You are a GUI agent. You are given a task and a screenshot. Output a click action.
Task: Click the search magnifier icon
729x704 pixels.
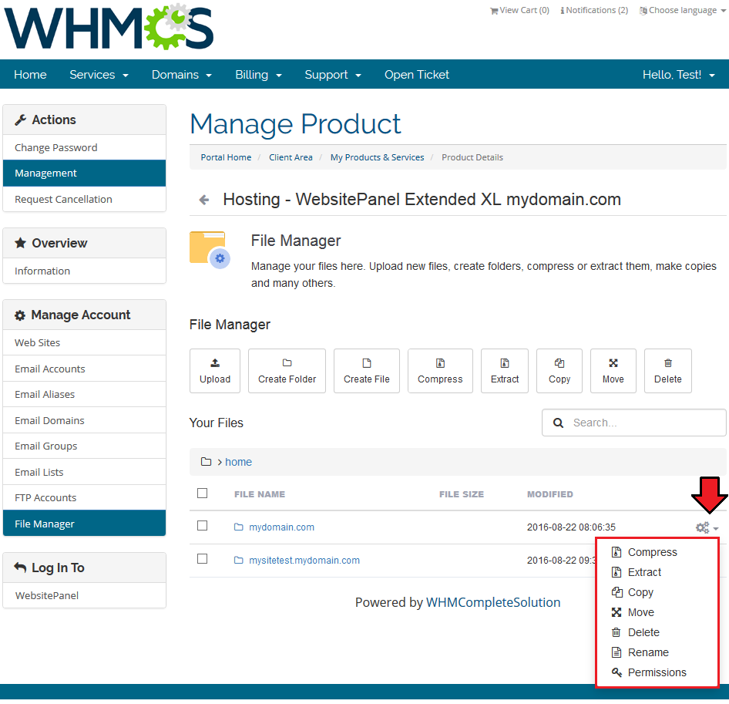coord(559,423)
